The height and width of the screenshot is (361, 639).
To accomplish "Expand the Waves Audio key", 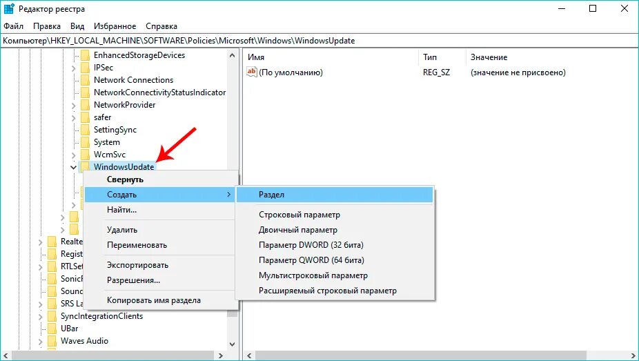I will click(40, 342).
